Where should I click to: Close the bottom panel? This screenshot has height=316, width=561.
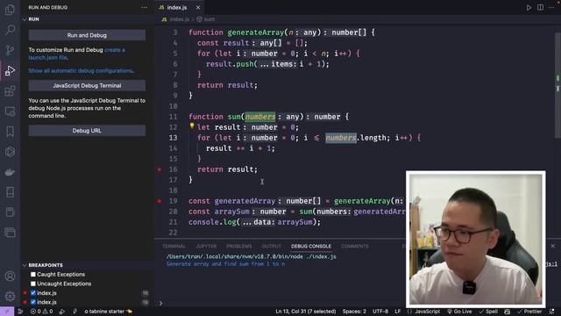coord(553,246)
